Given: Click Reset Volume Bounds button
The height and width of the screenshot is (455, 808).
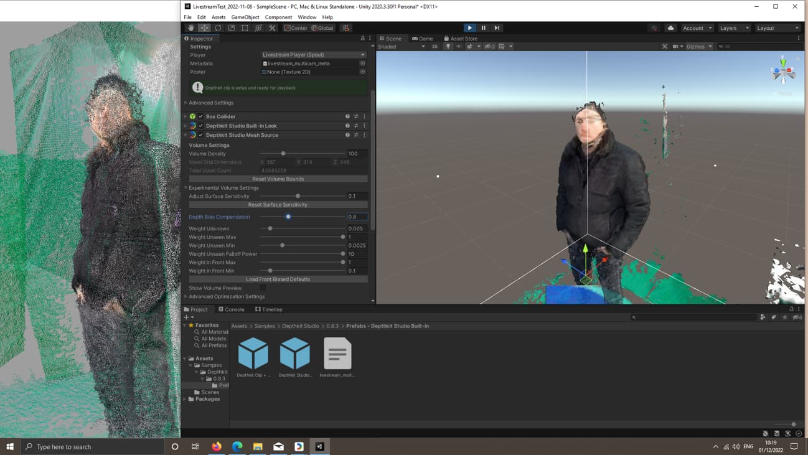Looking at the screenshot, I should click(x=278, y=179).
